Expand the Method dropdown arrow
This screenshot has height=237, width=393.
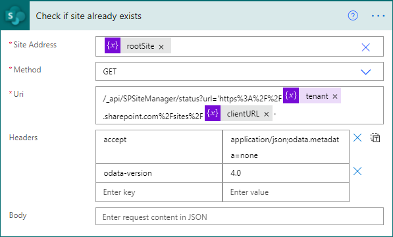click(365, 72)
